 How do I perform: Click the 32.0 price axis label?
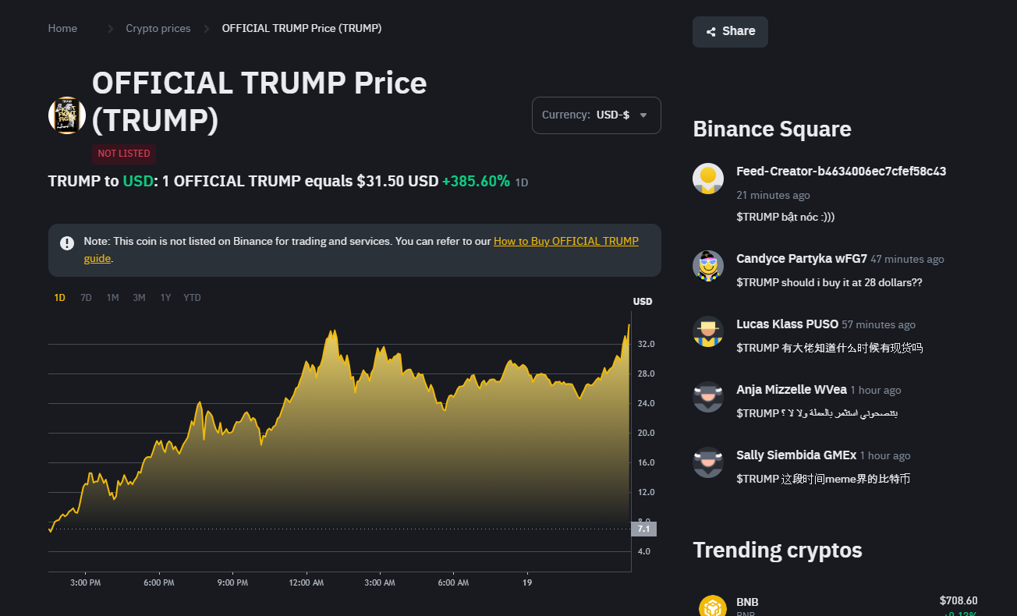(x=647, y=344)
